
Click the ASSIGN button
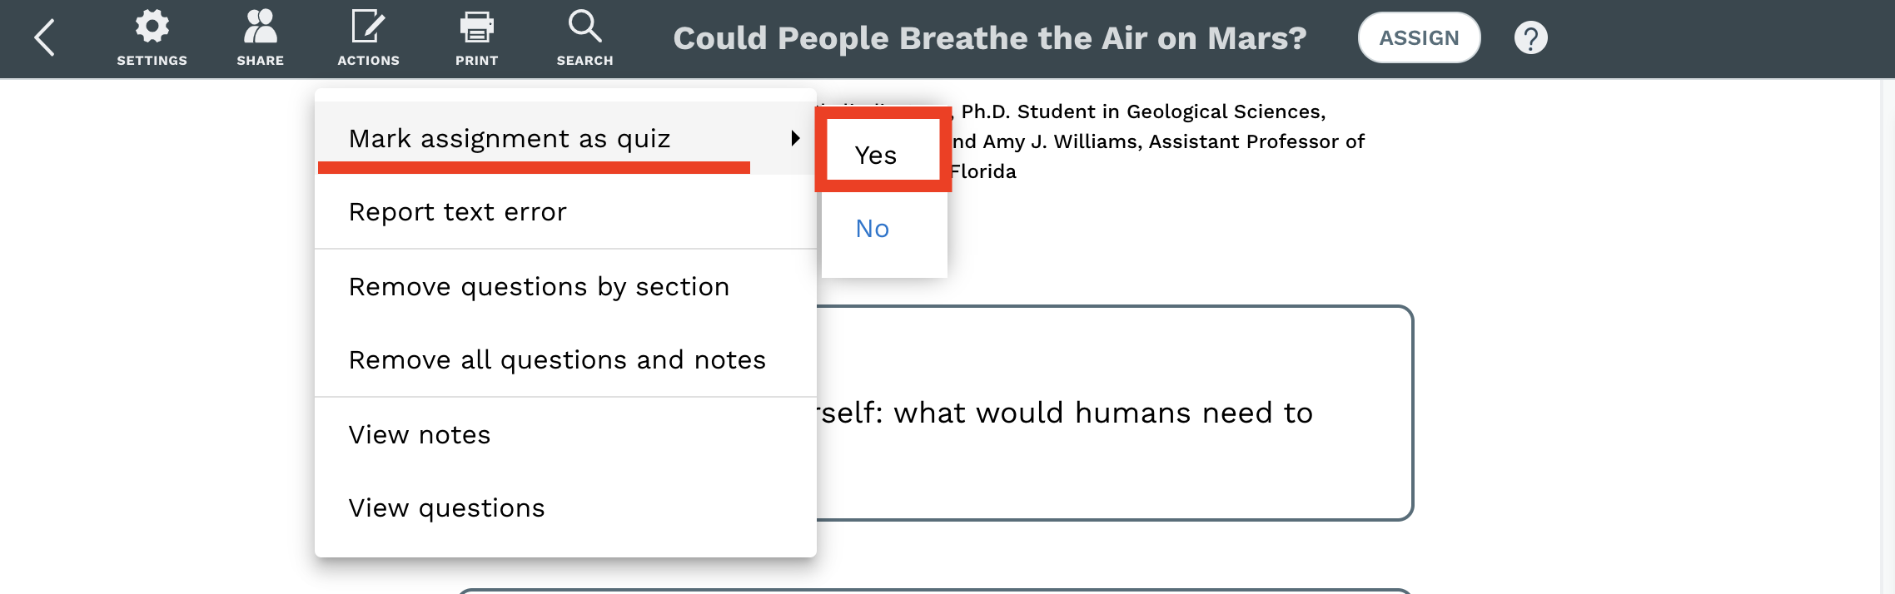pos(1419,38)
